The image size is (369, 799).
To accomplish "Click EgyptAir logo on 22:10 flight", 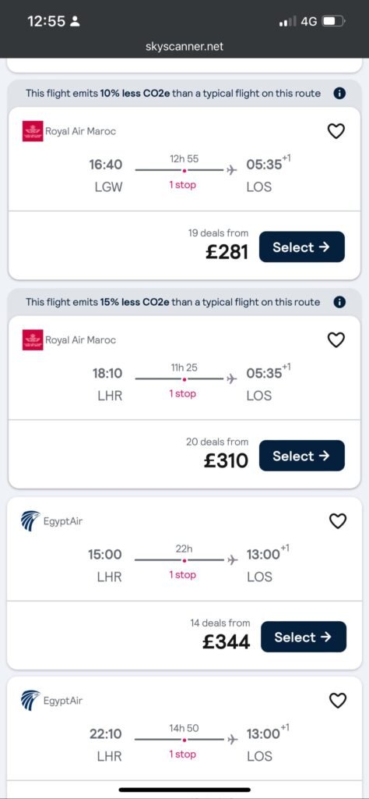I will [30, 701].
